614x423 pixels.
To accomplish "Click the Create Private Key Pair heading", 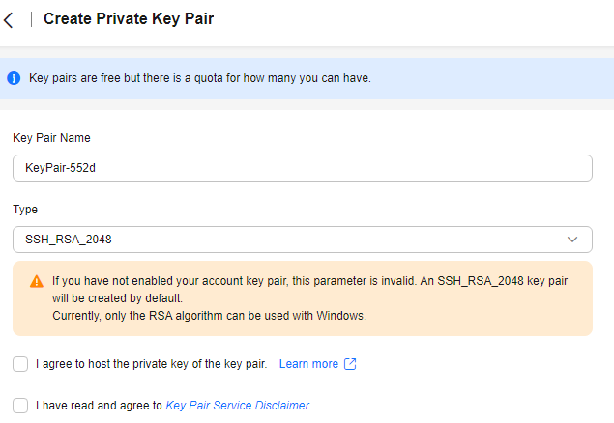I will (129, 18).
